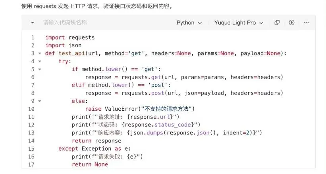
Task: Copy the code block contents
Action: click(277, 23)
